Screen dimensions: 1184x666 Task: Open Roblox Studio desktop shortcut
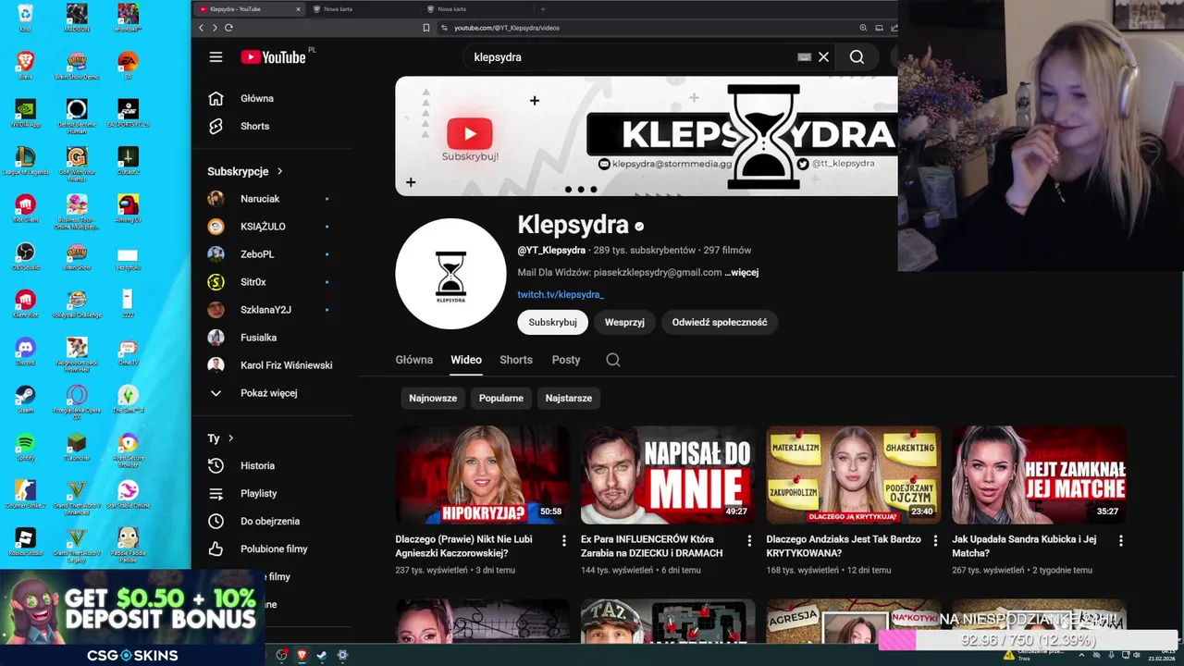coord(25,541)
